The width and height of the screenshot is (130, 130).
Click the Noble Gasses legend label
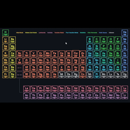point(103,32)
